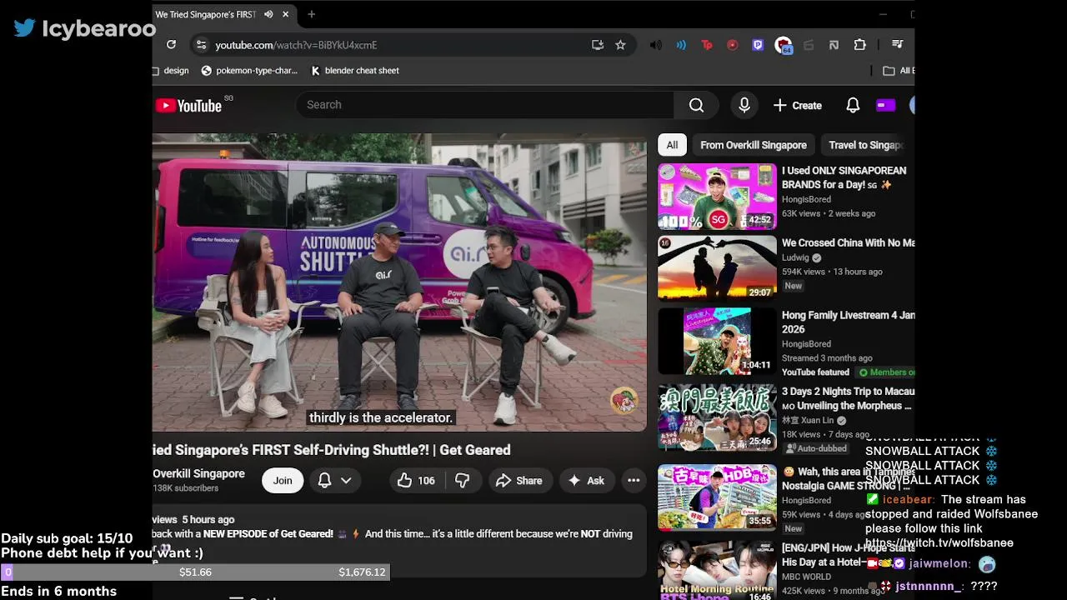
Task: Open the extension with 64 badge
Action: [x=783, y=46]
